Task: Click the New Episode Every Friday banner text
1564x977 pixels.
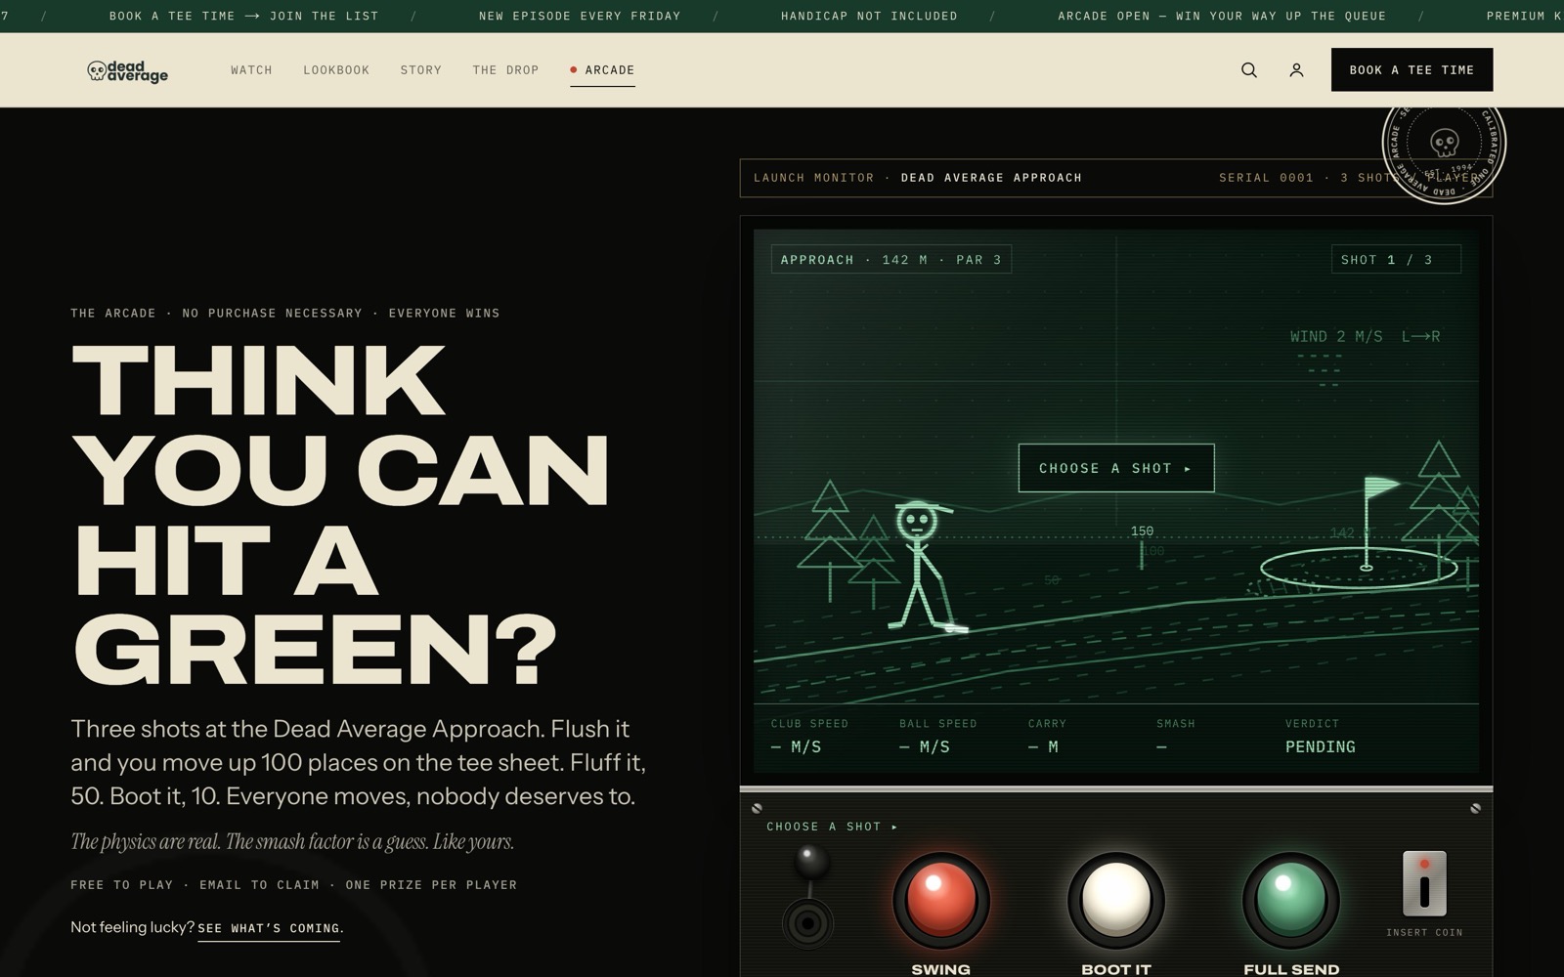Action: 580,16
